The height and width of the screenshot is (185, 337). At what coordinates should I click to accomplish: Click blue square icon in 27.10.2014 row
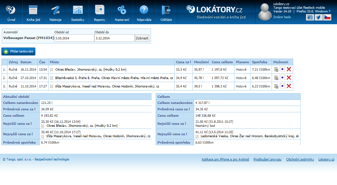point(282,78)
